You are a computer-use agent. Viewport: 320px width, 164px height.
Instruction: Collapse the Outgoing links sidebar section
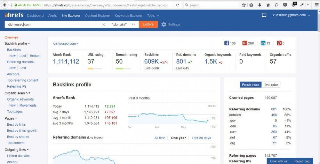click(17, 150)
